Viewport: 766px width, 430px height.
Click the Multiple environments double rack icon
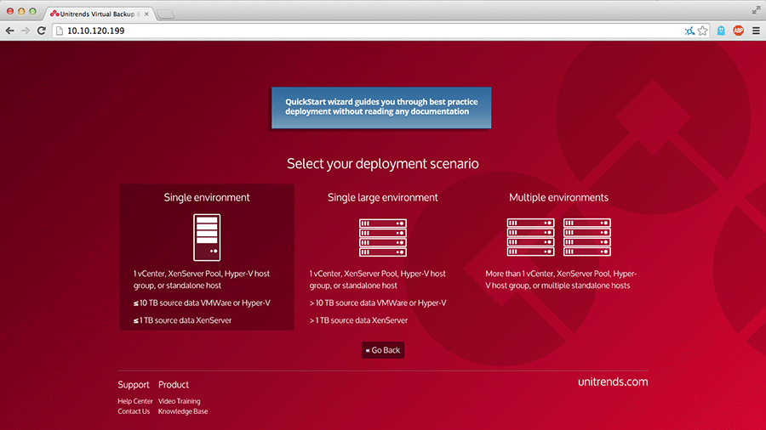[x=559, y=237]
